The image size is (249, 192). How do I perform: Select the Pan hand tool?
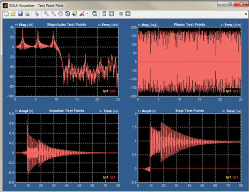pyautogui.click(x=60, y=14)
